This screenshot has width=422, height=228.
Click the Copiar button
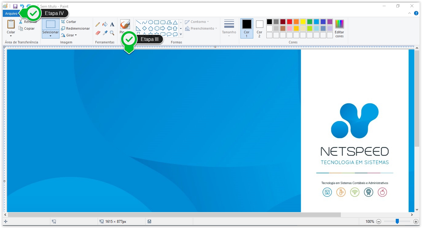[x=27, y=28]
